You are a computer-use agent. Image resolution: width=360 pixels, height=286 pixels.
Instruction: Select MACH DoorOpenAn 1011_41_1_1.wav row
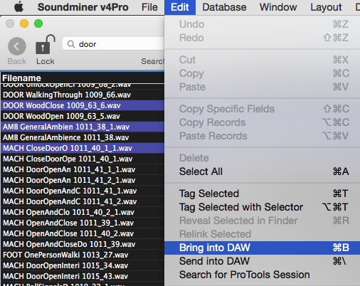[x=82, y=169]
